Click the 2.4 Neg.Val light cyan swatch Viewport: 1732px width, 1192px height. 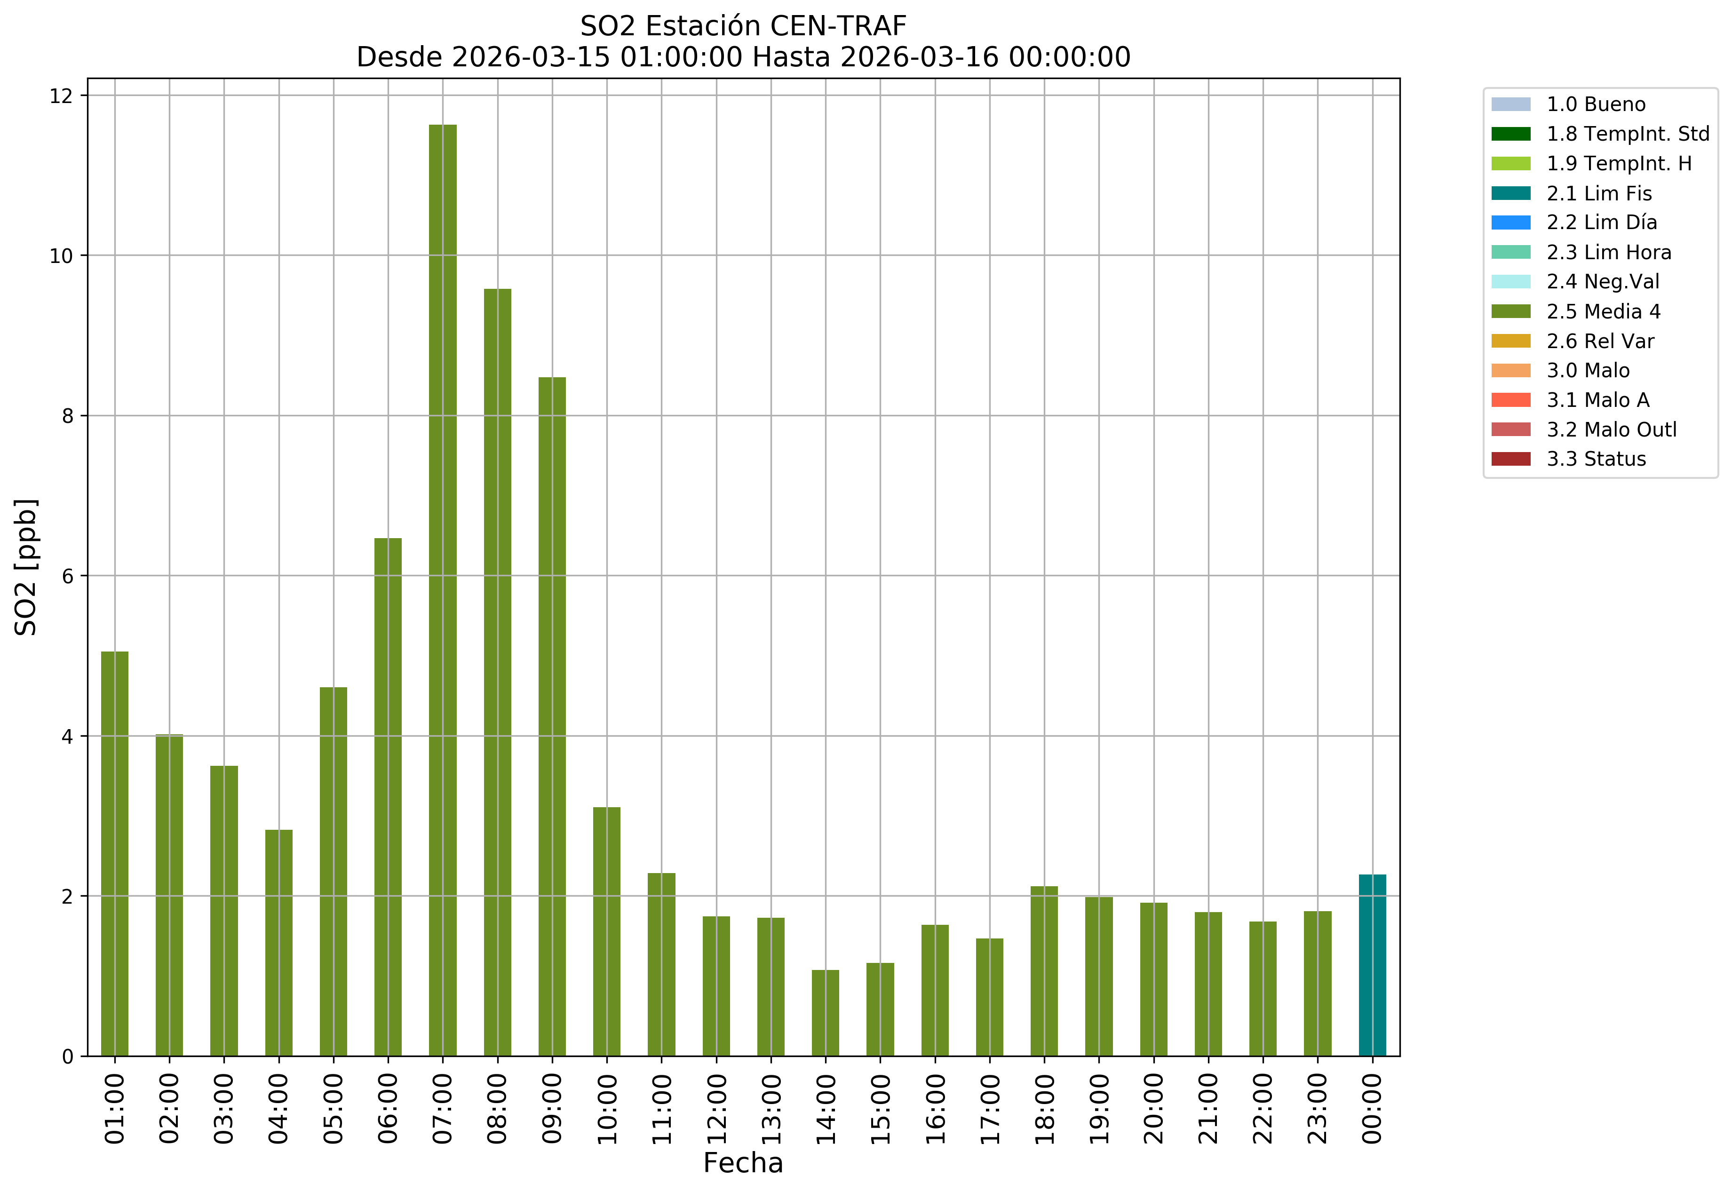[x=1510, y=282]
